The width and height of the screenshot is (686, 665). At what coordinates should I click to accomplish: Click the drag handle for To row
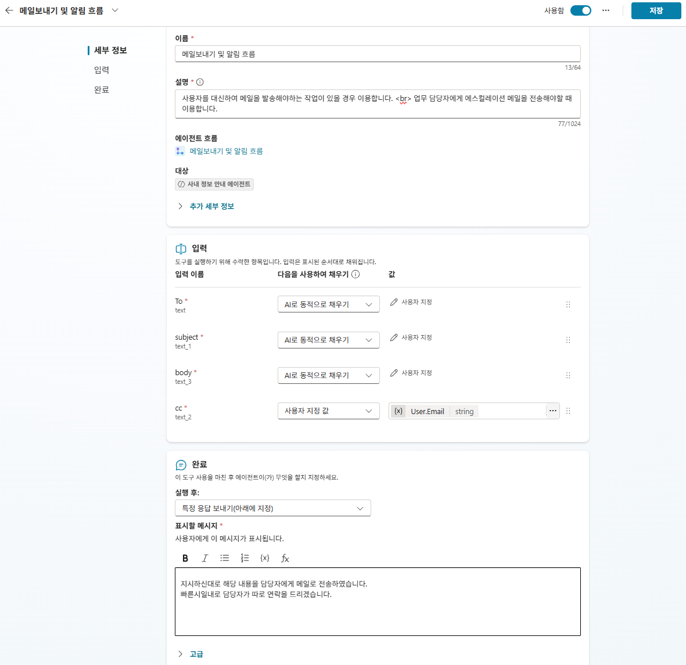pos(568,304)
